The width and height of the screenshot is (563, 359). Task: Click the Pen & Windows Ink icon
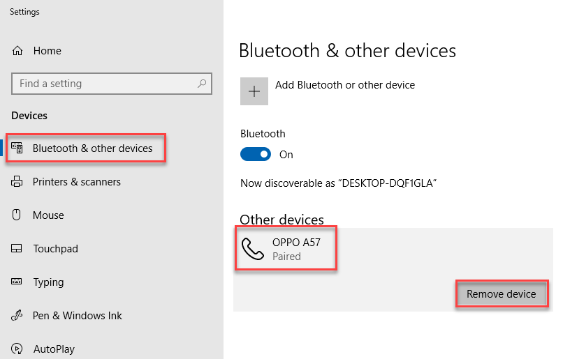(x=17, y=315)
